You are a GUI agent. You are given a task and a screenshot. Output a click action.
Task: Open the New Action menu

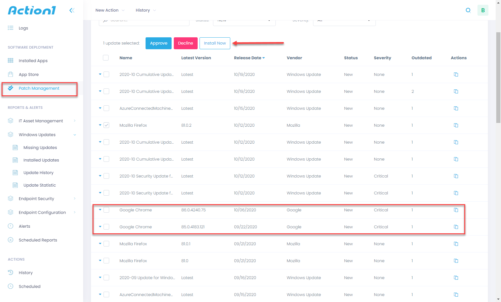[110, 10]
